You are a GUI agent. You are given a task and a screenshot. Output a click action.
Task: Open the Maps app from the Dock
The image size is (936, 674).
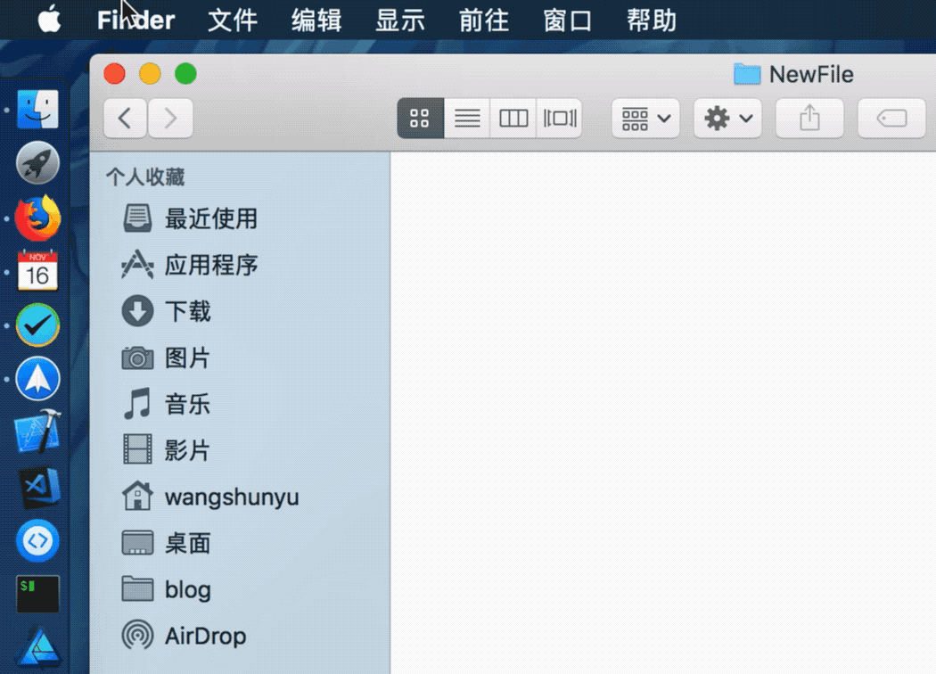(x=37, y=378)
